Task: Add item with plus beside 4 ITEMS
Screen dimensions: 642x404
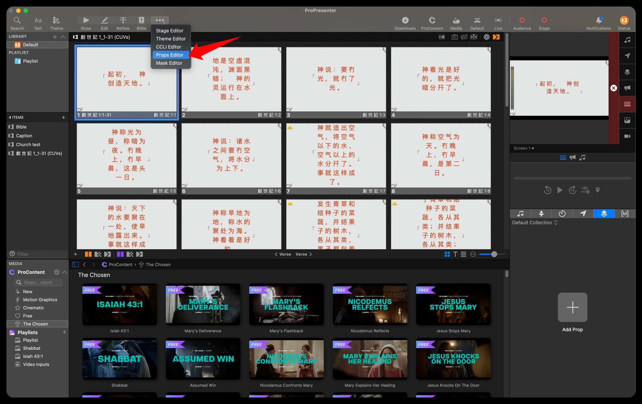Action: pyautogui.click(x=63, y=117)
